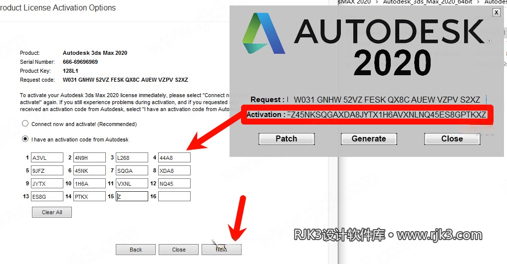Select 'I have an activation code' radio option
507x264 pixels.
[x=25, y=139]
